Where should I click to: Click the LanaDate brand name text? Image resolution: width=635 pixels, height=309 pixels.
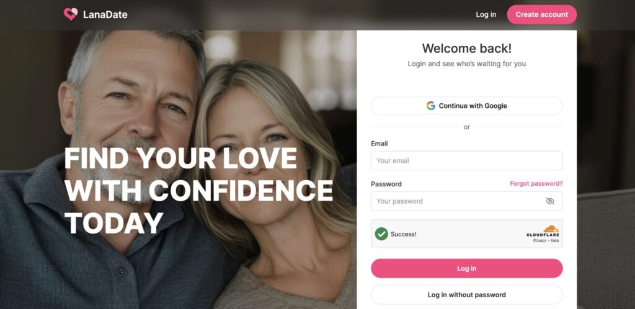105,15
